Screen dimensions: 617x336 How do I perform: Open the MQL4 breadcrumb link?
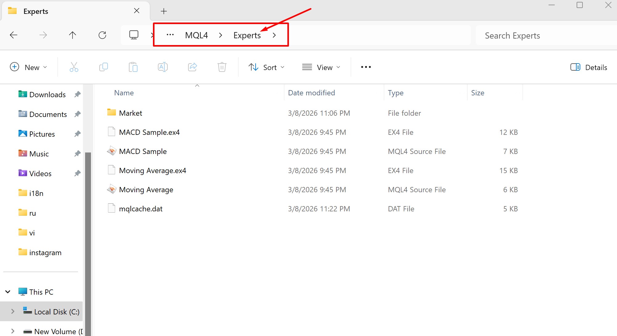[x=196, y=35]
